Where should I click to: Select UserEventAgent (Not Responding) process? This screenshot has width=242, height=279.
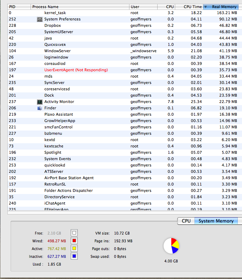(x=76, y=70)
